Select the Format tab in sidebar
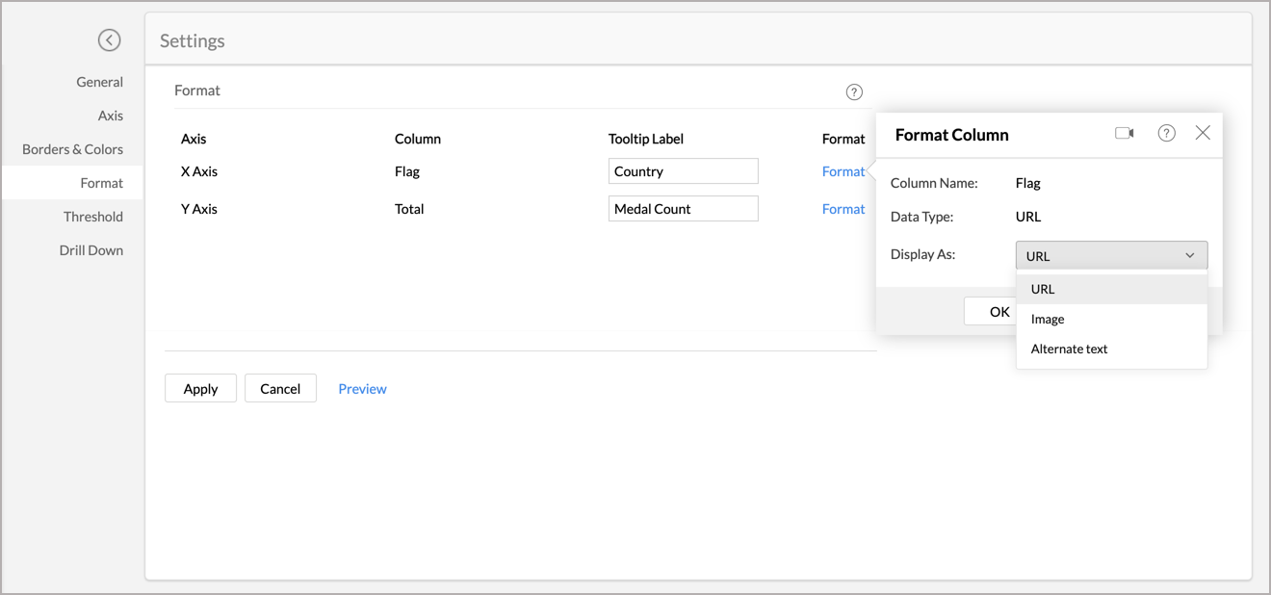Image resolution: width=1271 pixels, height=595 pixels. click(x=101, y=183)
